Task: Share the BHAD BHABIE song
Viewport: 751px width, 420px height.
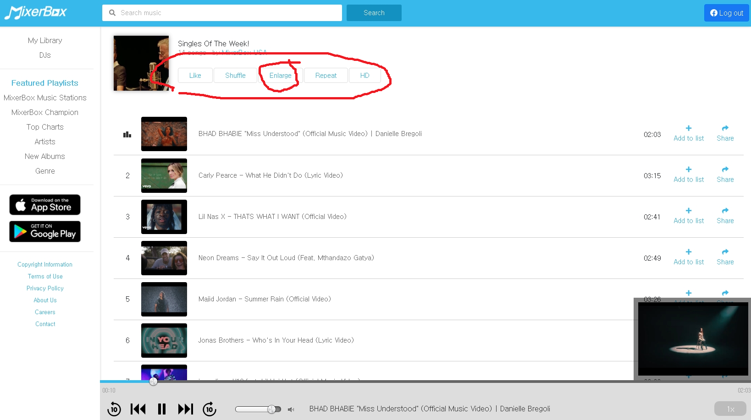Action: [725, 133]
